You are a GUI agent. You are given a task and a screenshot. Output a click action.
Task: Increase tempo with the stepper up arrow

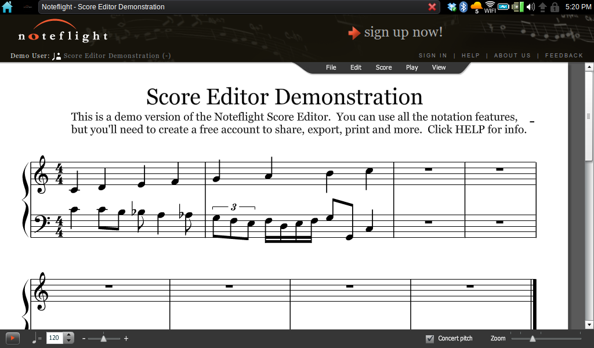pyautogui.click(x=68, y=335)
